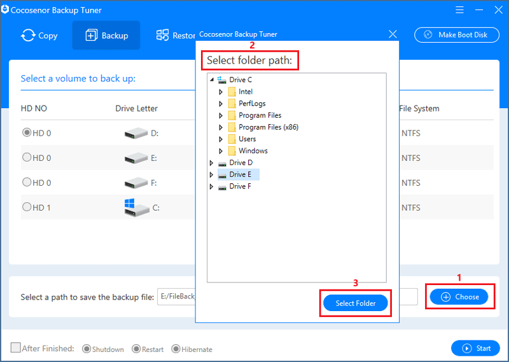Click the F: drive icon
This screenshot has height=362, width=509.
coord(136,183)
